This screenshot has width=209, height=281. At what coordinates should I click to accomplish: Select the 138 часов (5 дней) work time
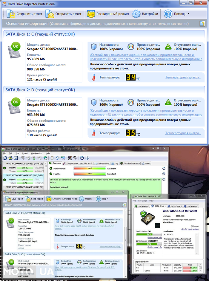point(42,135)
